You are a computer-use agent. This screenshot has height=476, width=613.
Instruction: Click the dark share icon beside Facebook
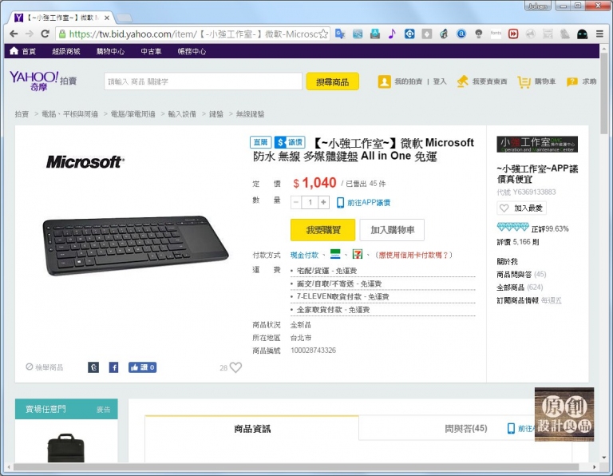[x=93, y=367]
